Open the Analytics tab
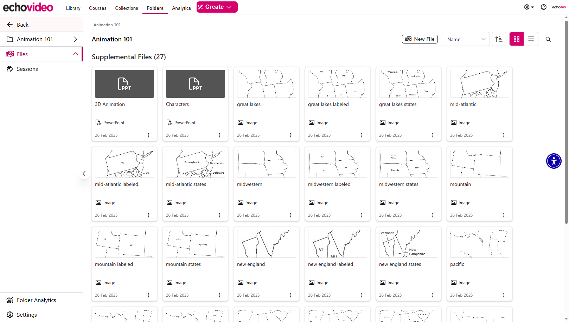This screenshot has height=322, width=569. tap(181, 8)
